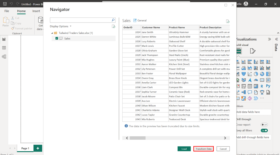Open the Model view sidebar icon
Viewport: 280px width, 155px height.
(4, 57)
